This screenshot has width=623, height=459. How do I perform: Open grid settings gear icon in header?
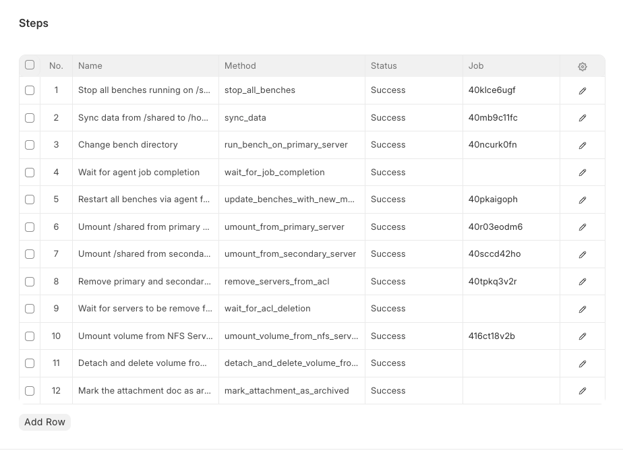(x=583, y=66)
